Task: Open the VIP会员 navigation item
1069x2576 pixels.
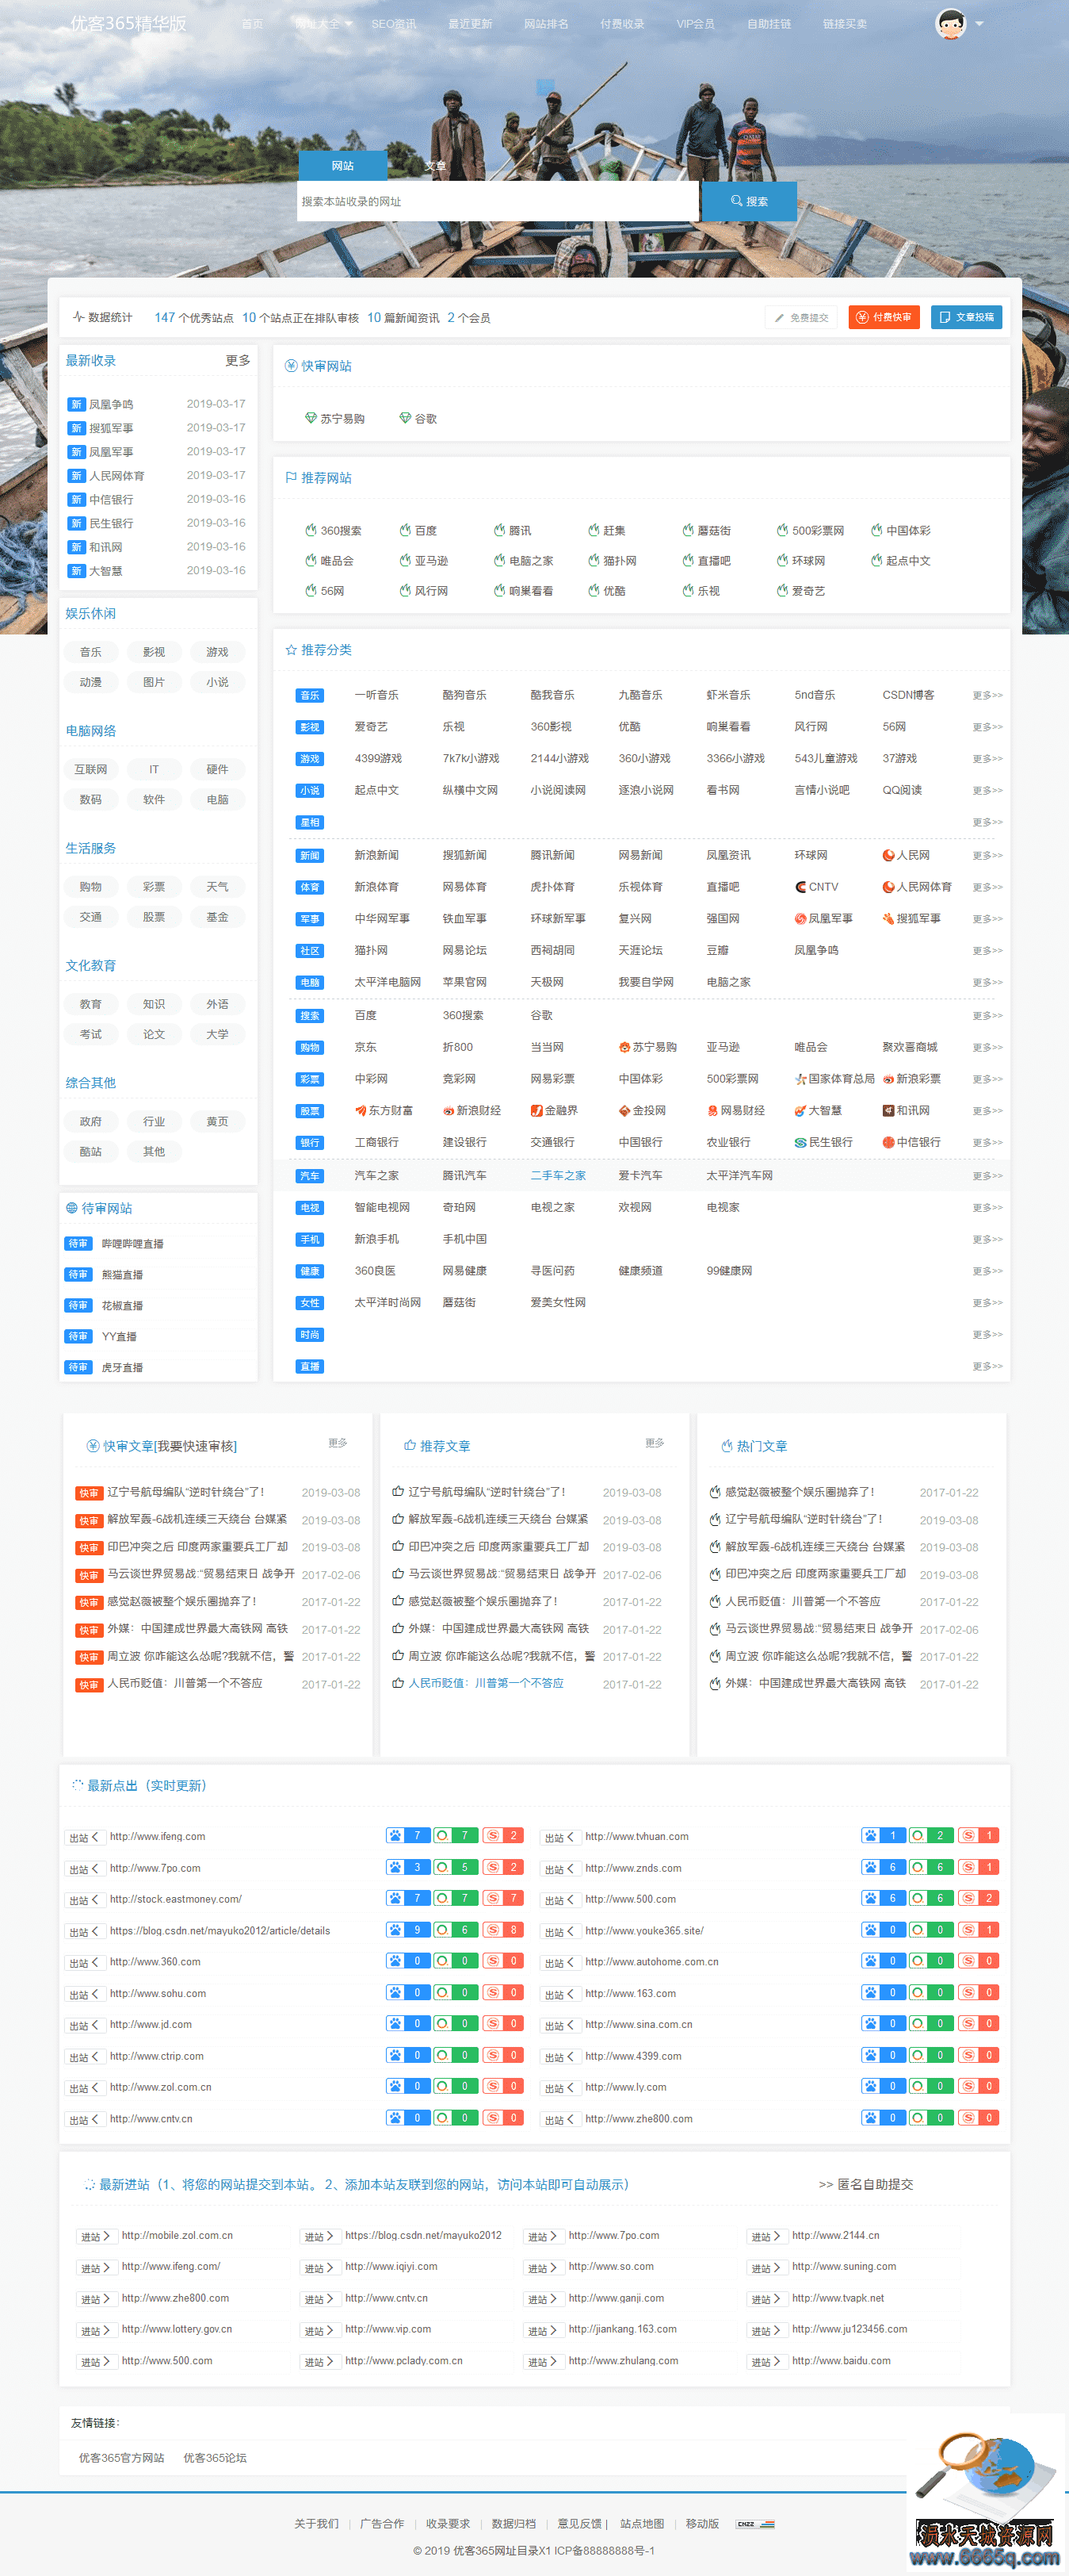Action: pyautogui.click(x=695, y=24)
